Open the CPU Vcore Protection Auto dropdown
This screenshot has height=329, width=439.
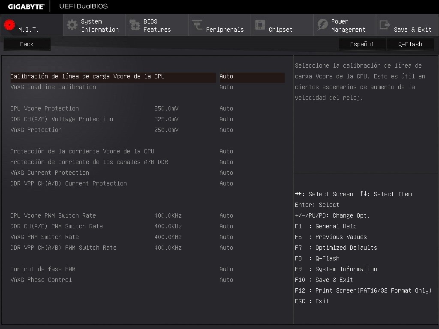pyautogui.click(x=226, y=108)
